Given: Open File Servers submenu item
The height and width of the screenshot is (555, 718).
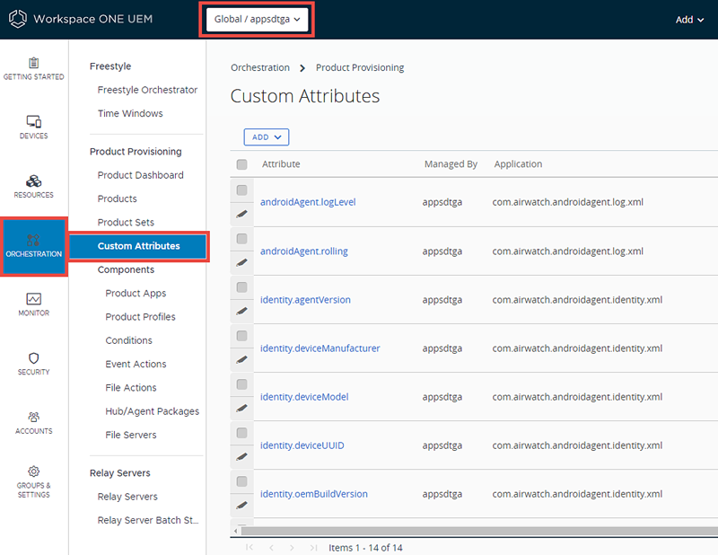Looking at the screenshot, I should (131, 435).
